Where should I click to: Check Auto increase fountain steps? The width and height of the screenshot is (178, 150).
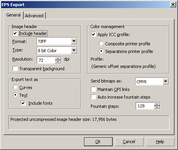coord(93,97)
